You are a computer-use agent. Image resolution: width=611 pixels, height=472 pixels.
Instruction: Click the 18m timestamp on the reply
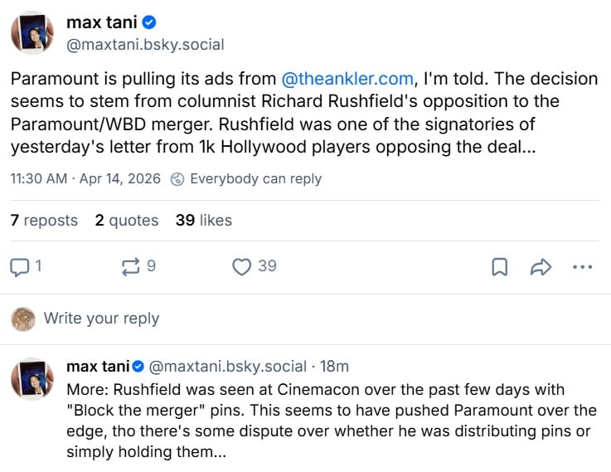[x=335, y=366]
